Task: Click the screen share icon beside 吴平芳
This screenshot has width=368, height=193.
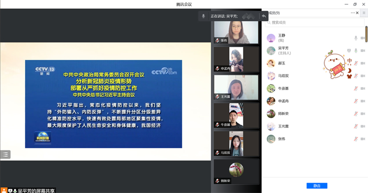Action: [x=349, y=50]
